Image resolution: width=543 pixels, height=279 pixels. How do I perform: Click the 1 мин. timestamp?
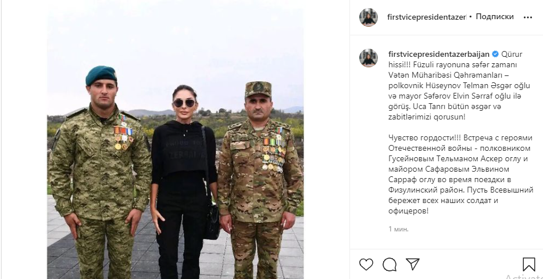pyautogui.click(x=399, y=229)
